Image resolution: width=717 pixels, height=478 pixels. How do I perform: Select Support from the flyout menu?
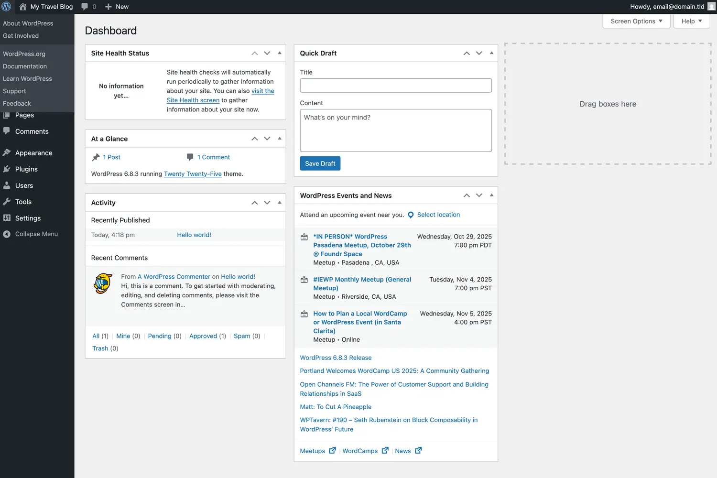15,91
